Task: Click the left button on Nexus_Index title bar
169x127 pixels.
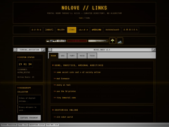Action: click(x=50, y=50)
